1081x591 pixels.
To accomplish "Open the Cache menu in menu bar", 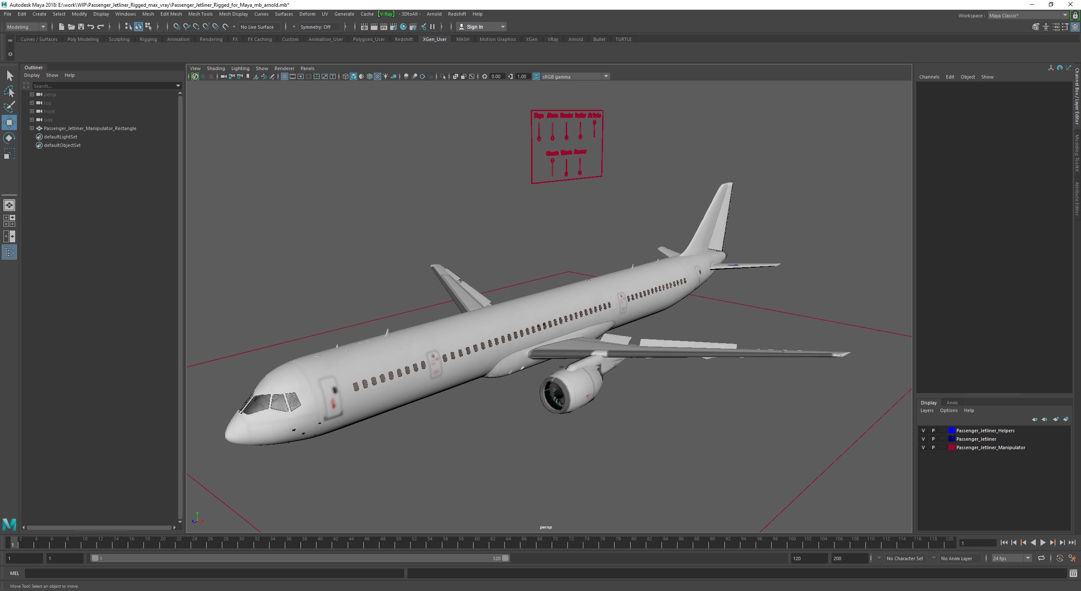I will coord(367,14).
